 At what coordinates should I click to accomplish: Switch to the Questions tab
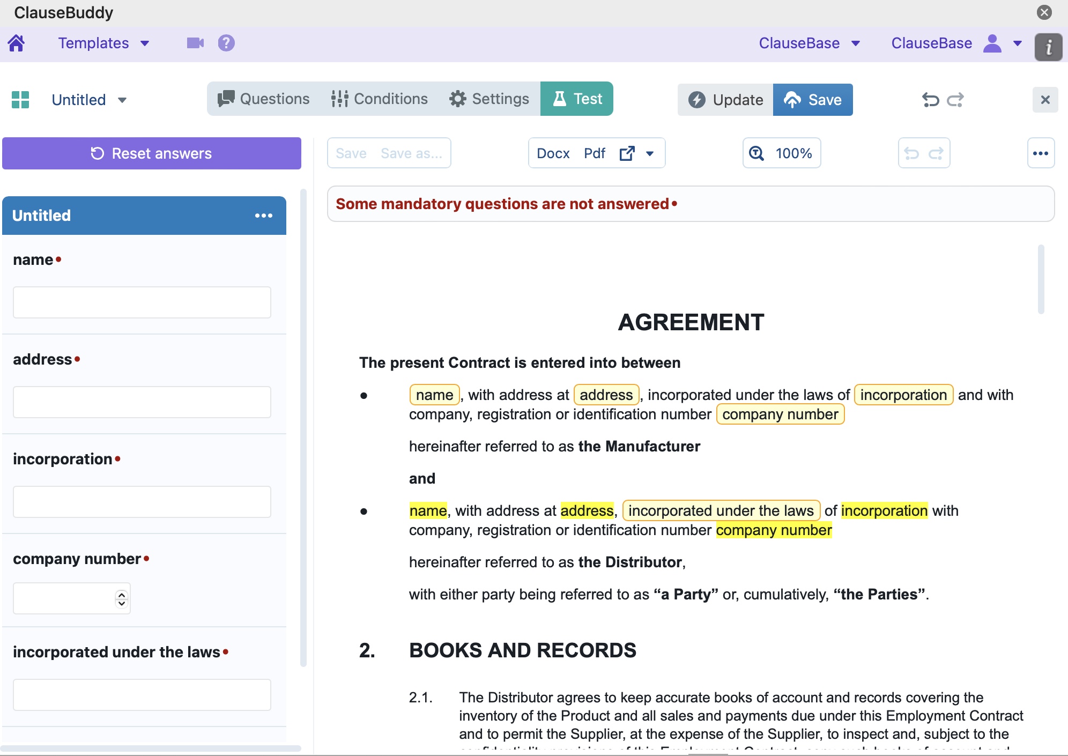(264, 99)
